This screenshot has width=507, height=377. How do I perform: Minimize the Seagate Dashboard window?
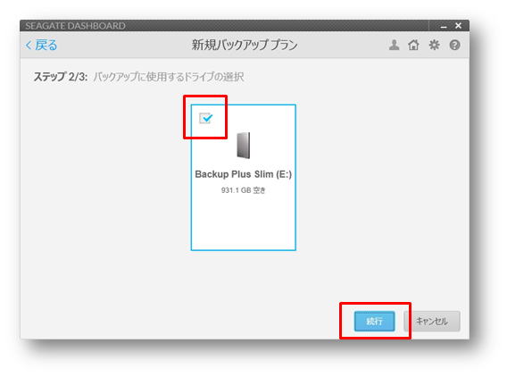[x=444, y=26]
